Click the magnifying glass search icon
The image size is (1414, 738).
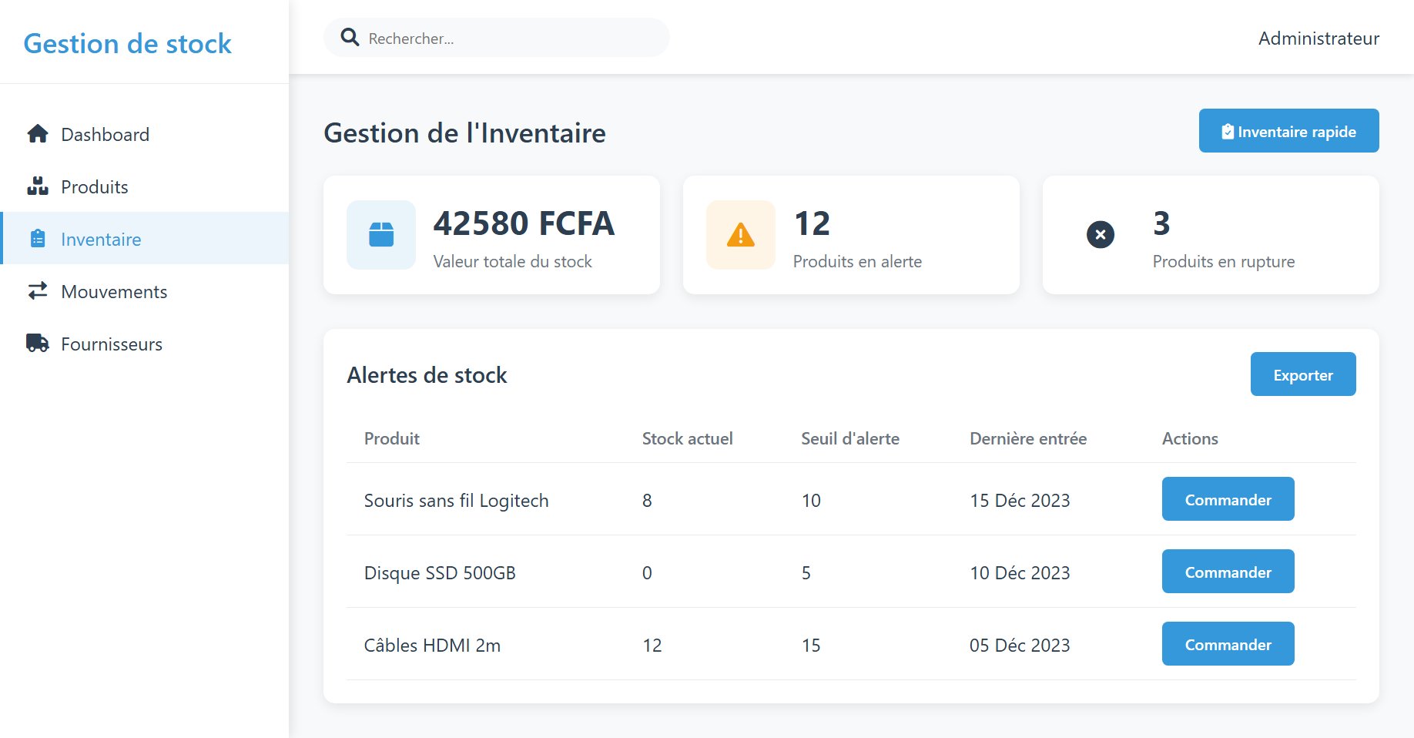coord(350,38)
